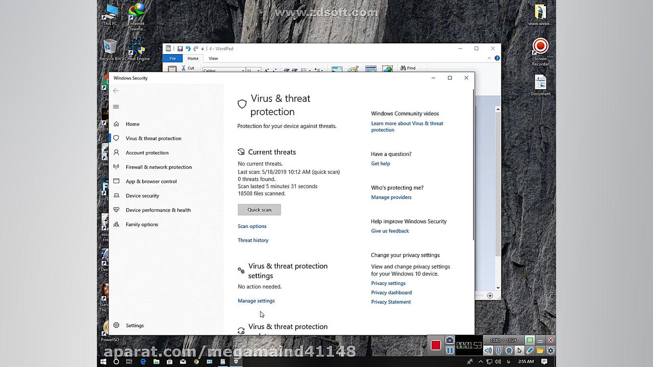Click the WordPad zoom in plus button

[x=490, y=296]
